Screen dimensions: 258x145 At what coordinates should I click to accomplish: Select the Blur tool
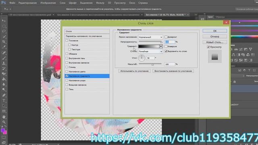4,84
